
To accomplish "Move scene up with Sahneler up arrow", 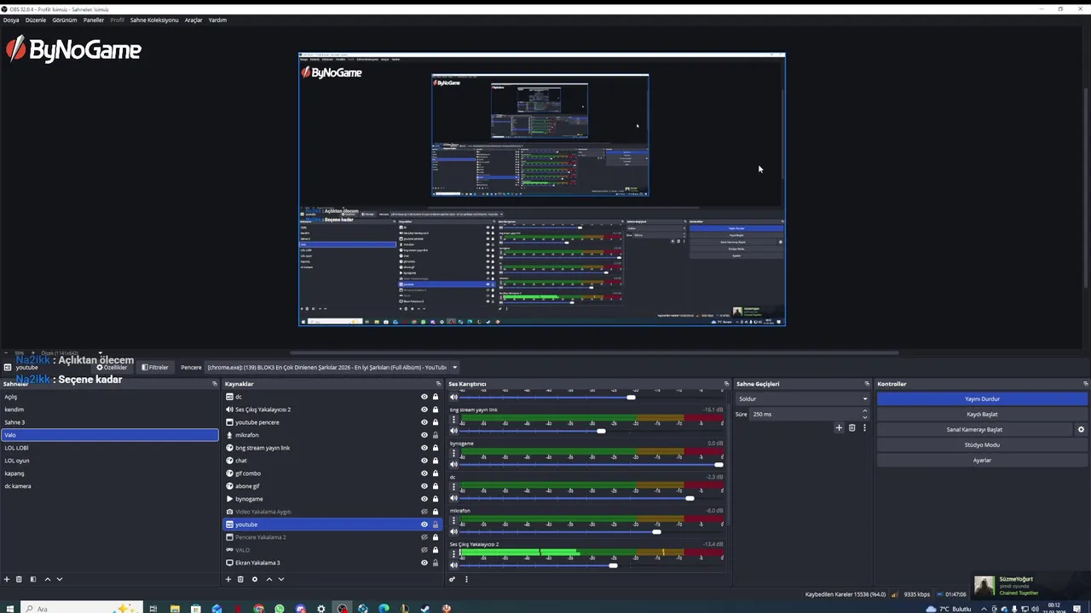I will click(48, 579).
